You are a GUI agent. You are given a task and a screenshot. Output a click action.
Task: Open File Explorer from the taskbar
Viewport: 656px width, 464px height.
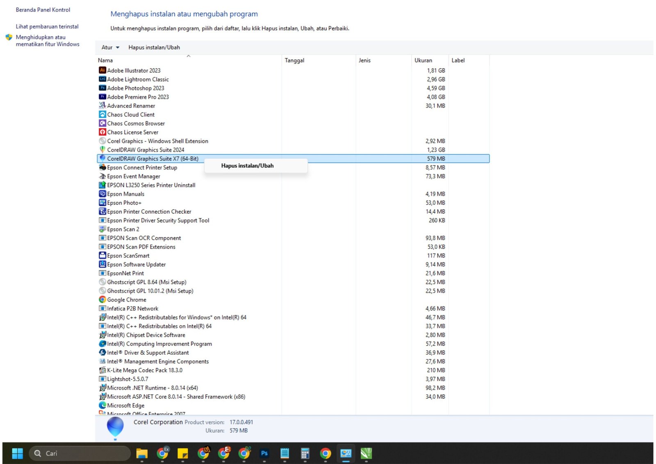[x=142, y=453]
